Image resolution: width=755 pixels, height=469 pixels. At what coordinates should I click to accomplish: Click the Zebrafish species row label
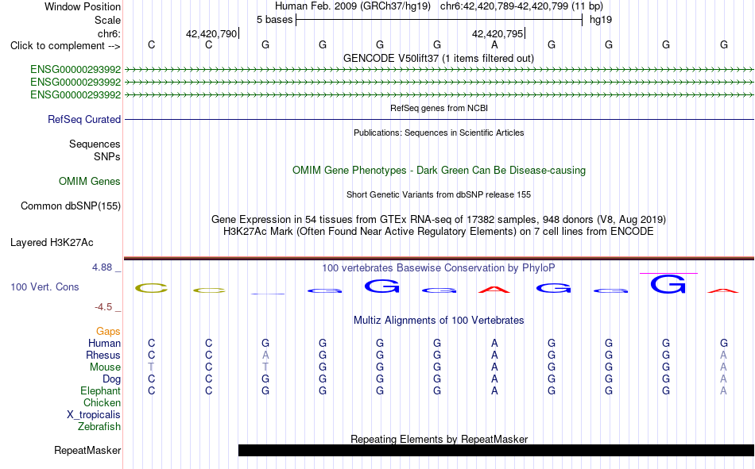point(99,426)
